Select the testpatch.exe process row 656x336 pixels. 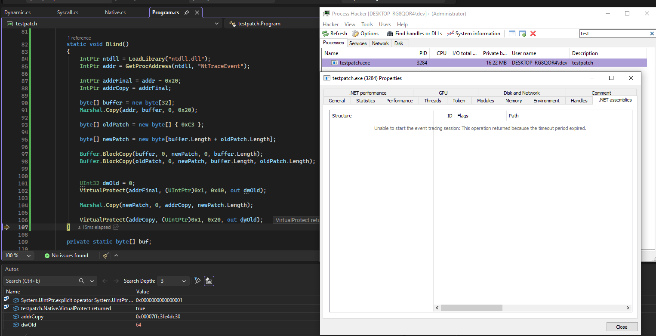coord(484,63)
